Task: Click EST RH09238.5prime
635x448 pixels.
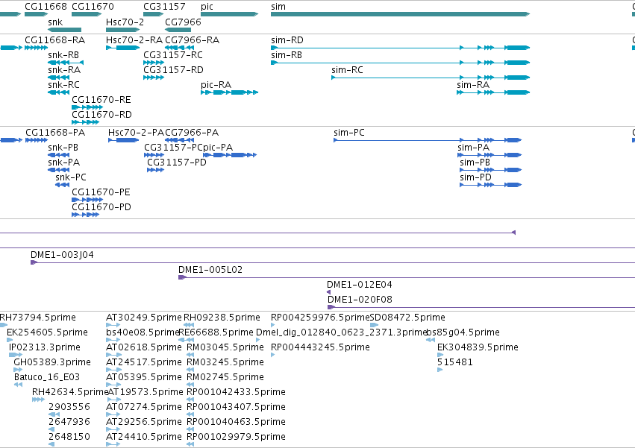Action: 188,325
